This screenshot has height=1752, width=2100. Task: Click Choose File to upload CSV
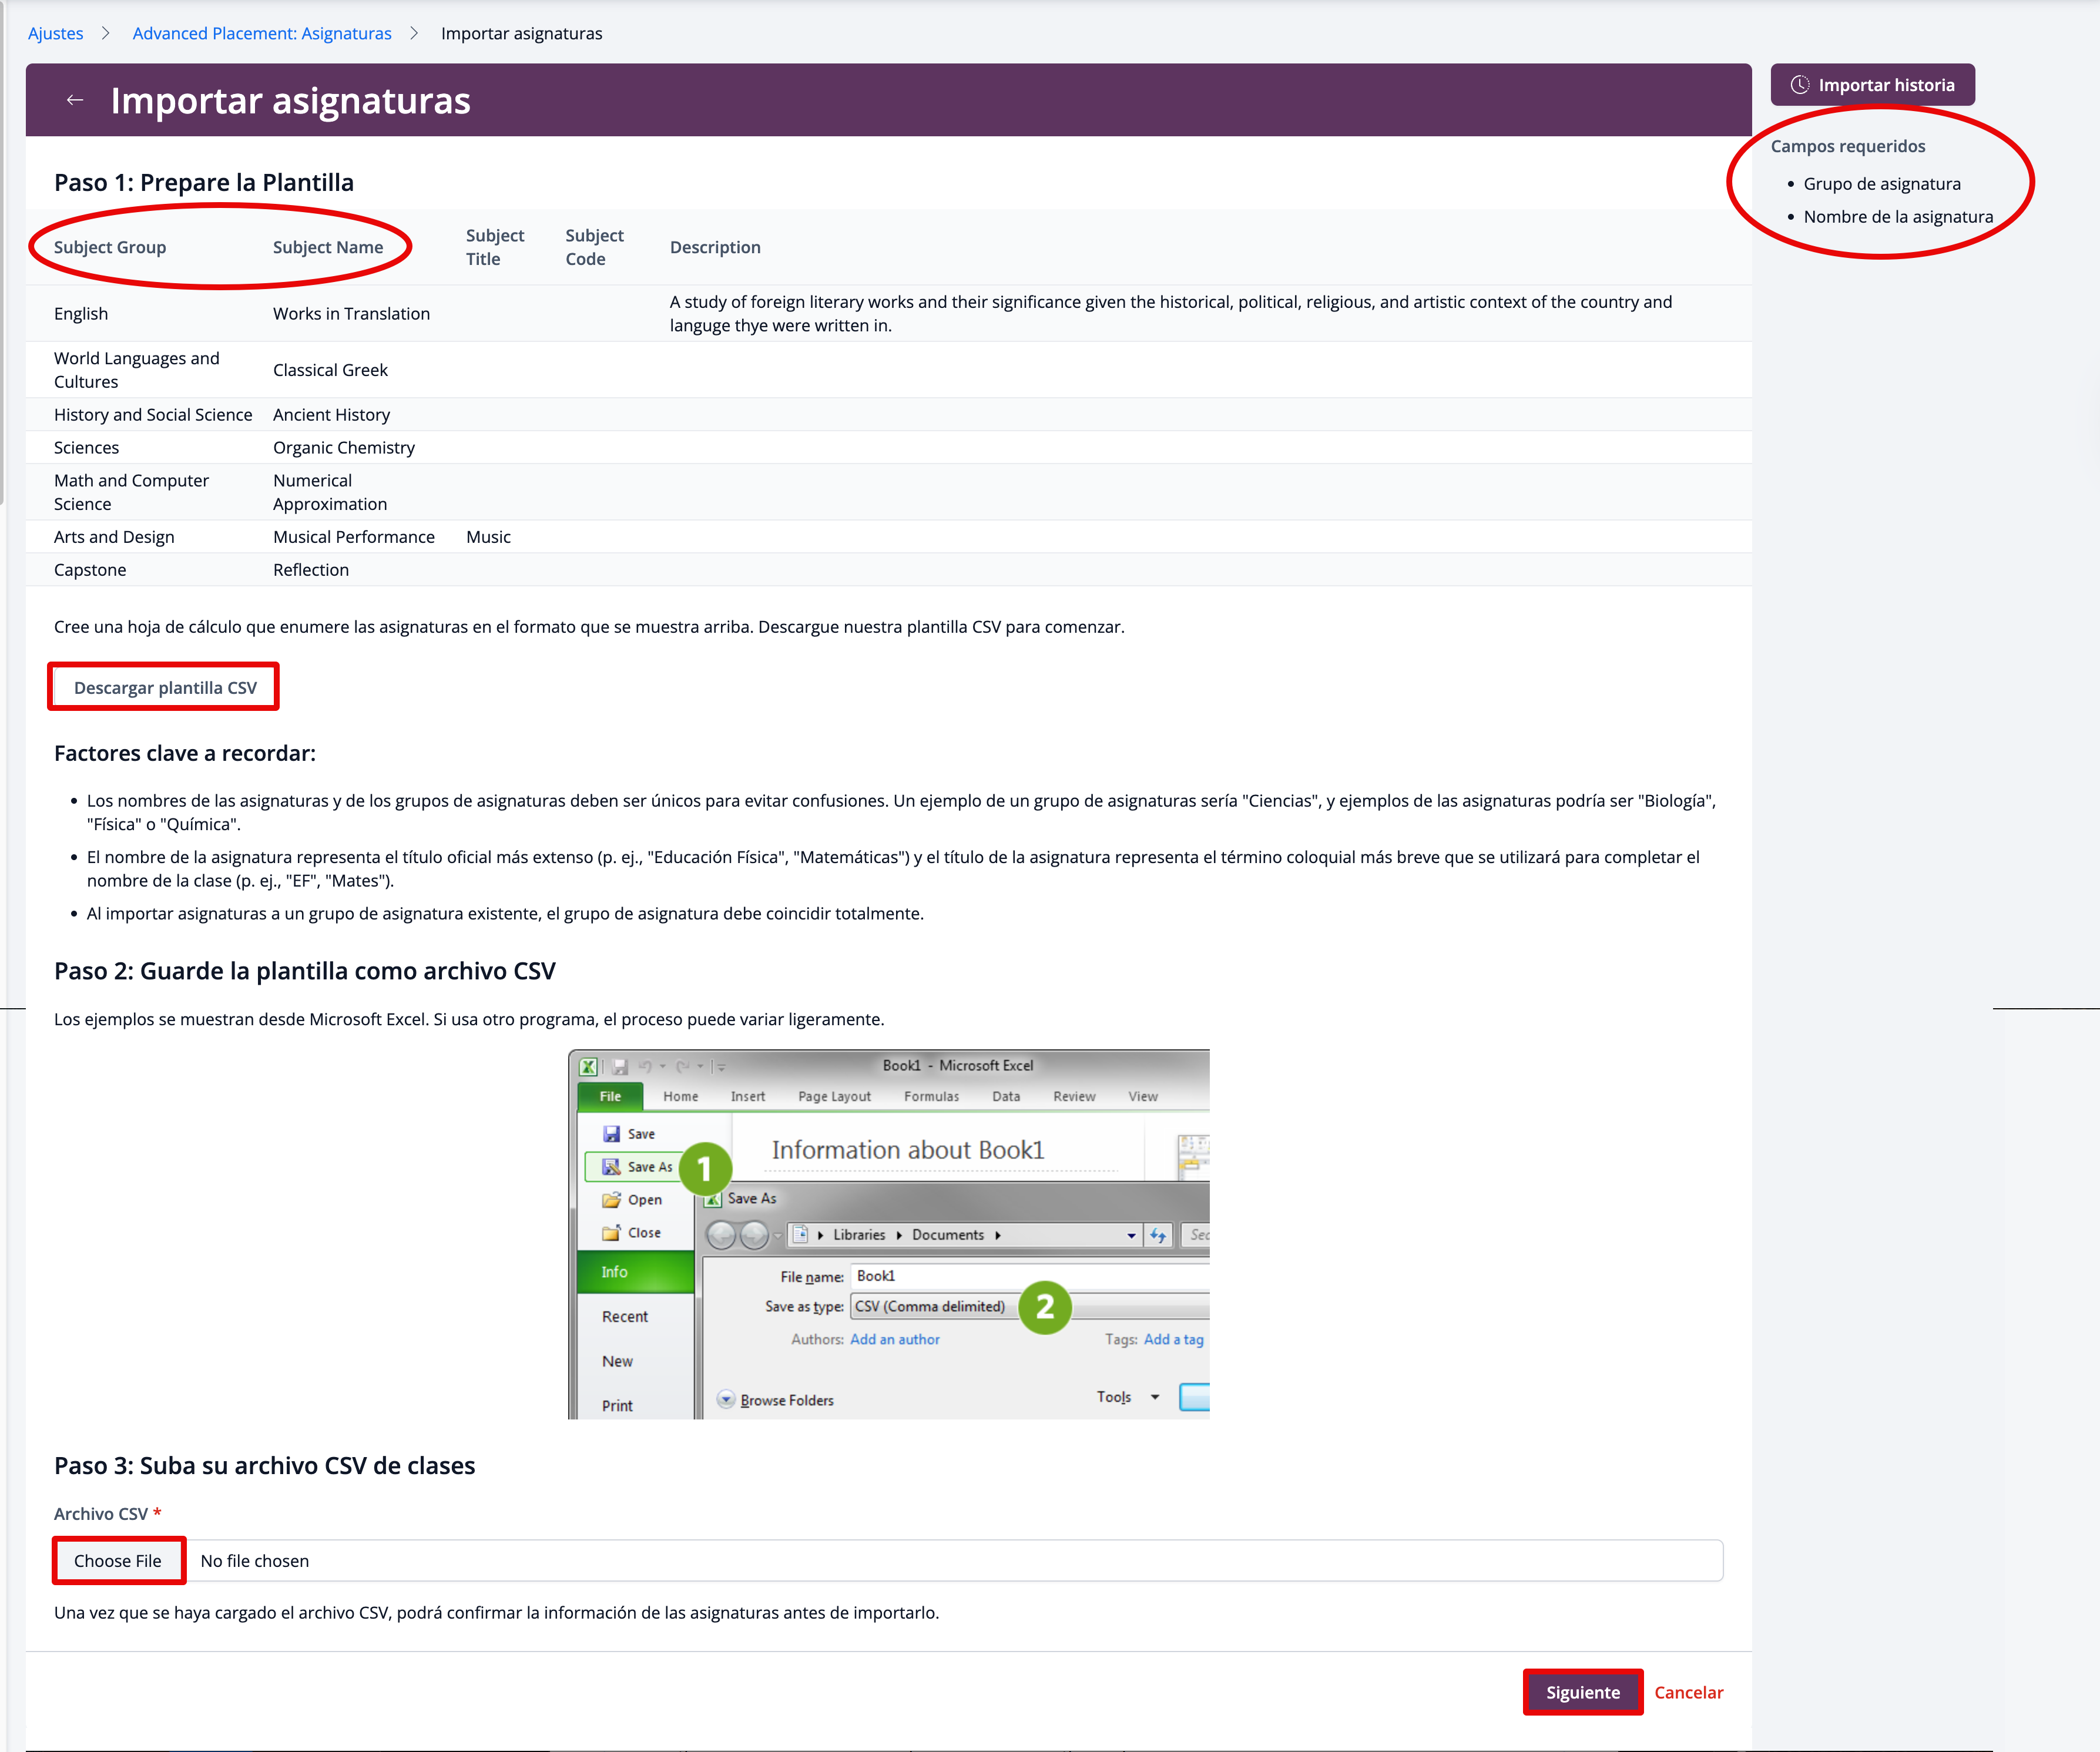(x=118, y=1561)
